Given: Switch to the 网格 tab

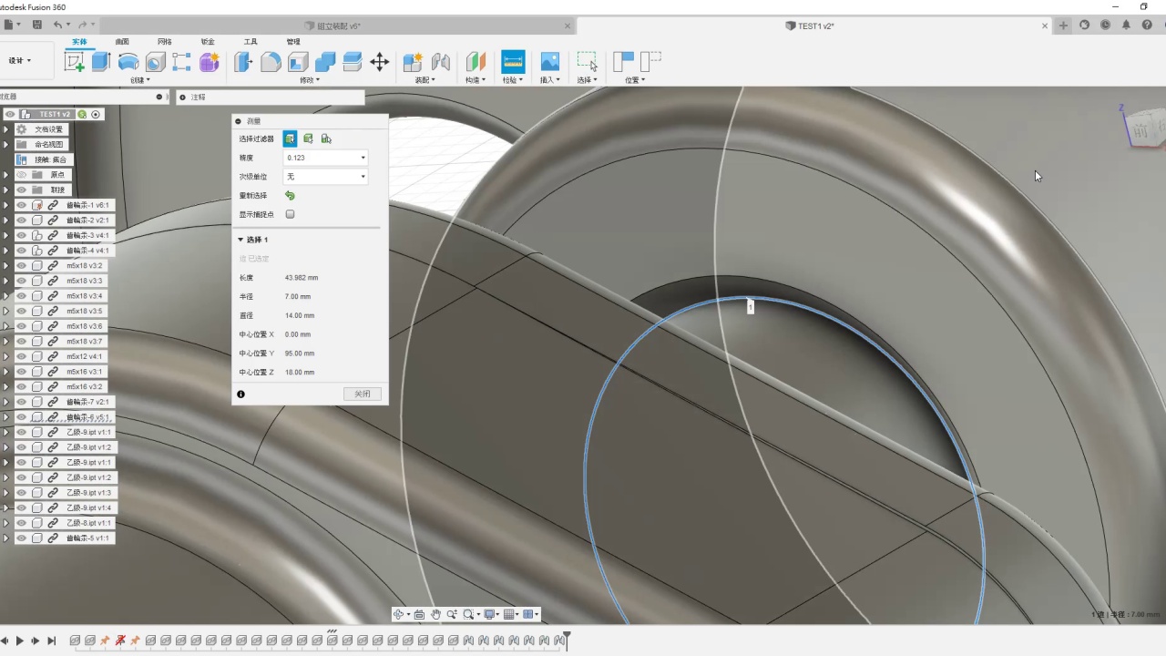Looking at the screenshot, I should click(164, 42).
